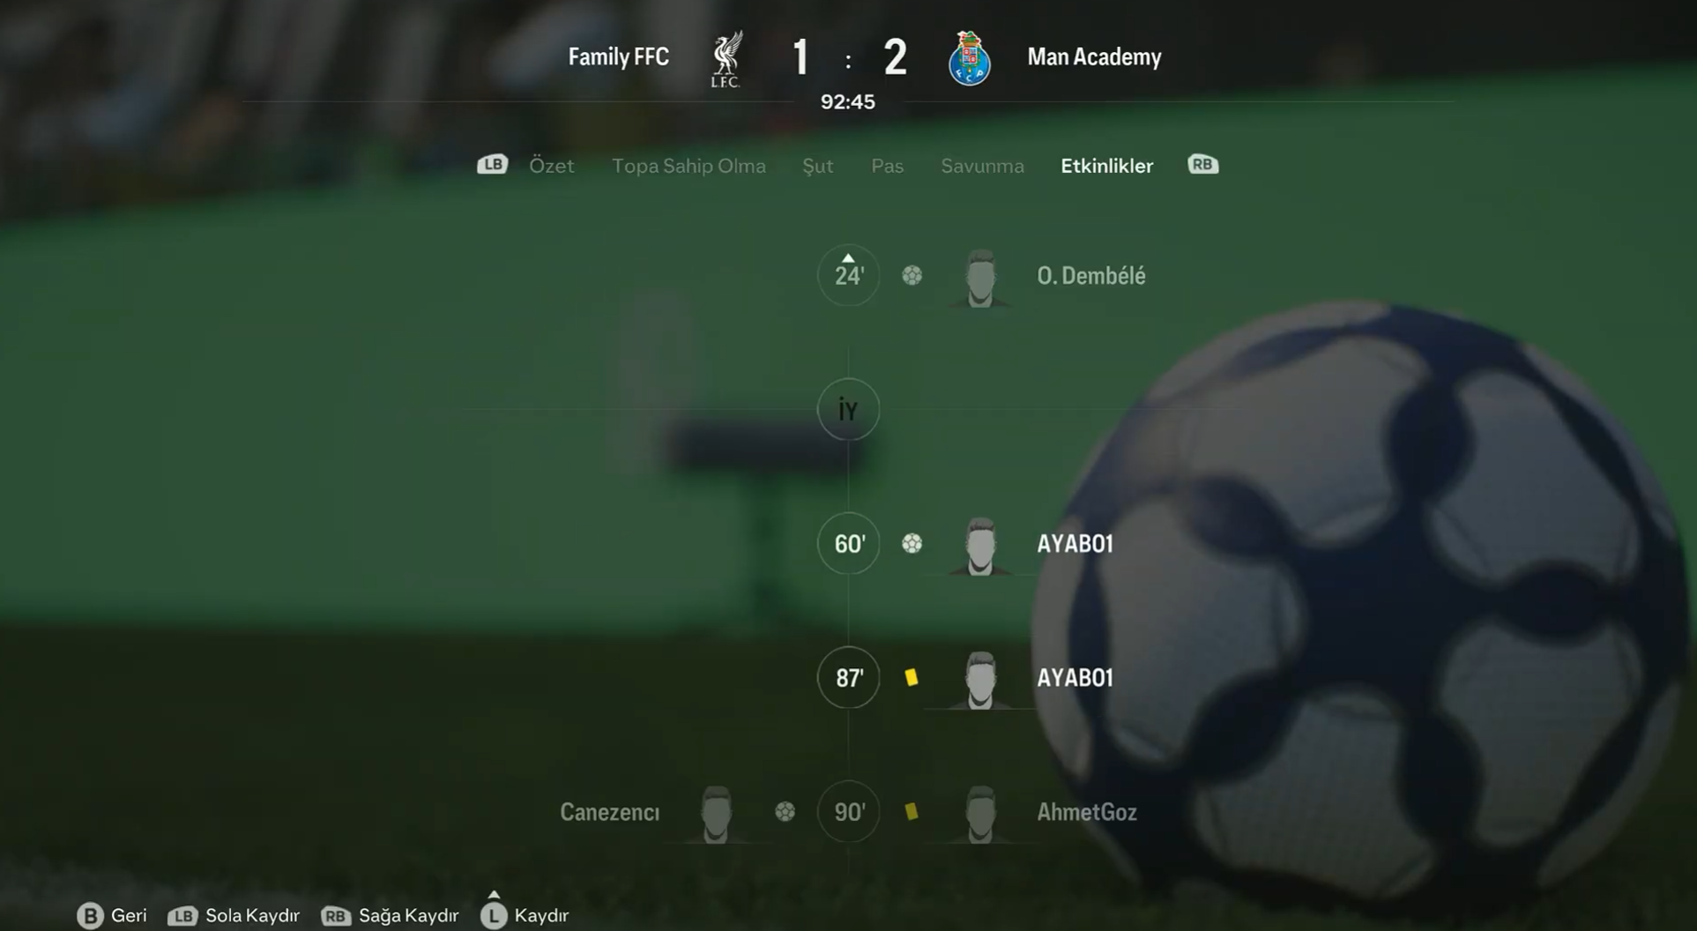Click the goal ball icon at 60'
This screenshot has width=1697, height=931.
pyautogui.click(x=912, y=544)
